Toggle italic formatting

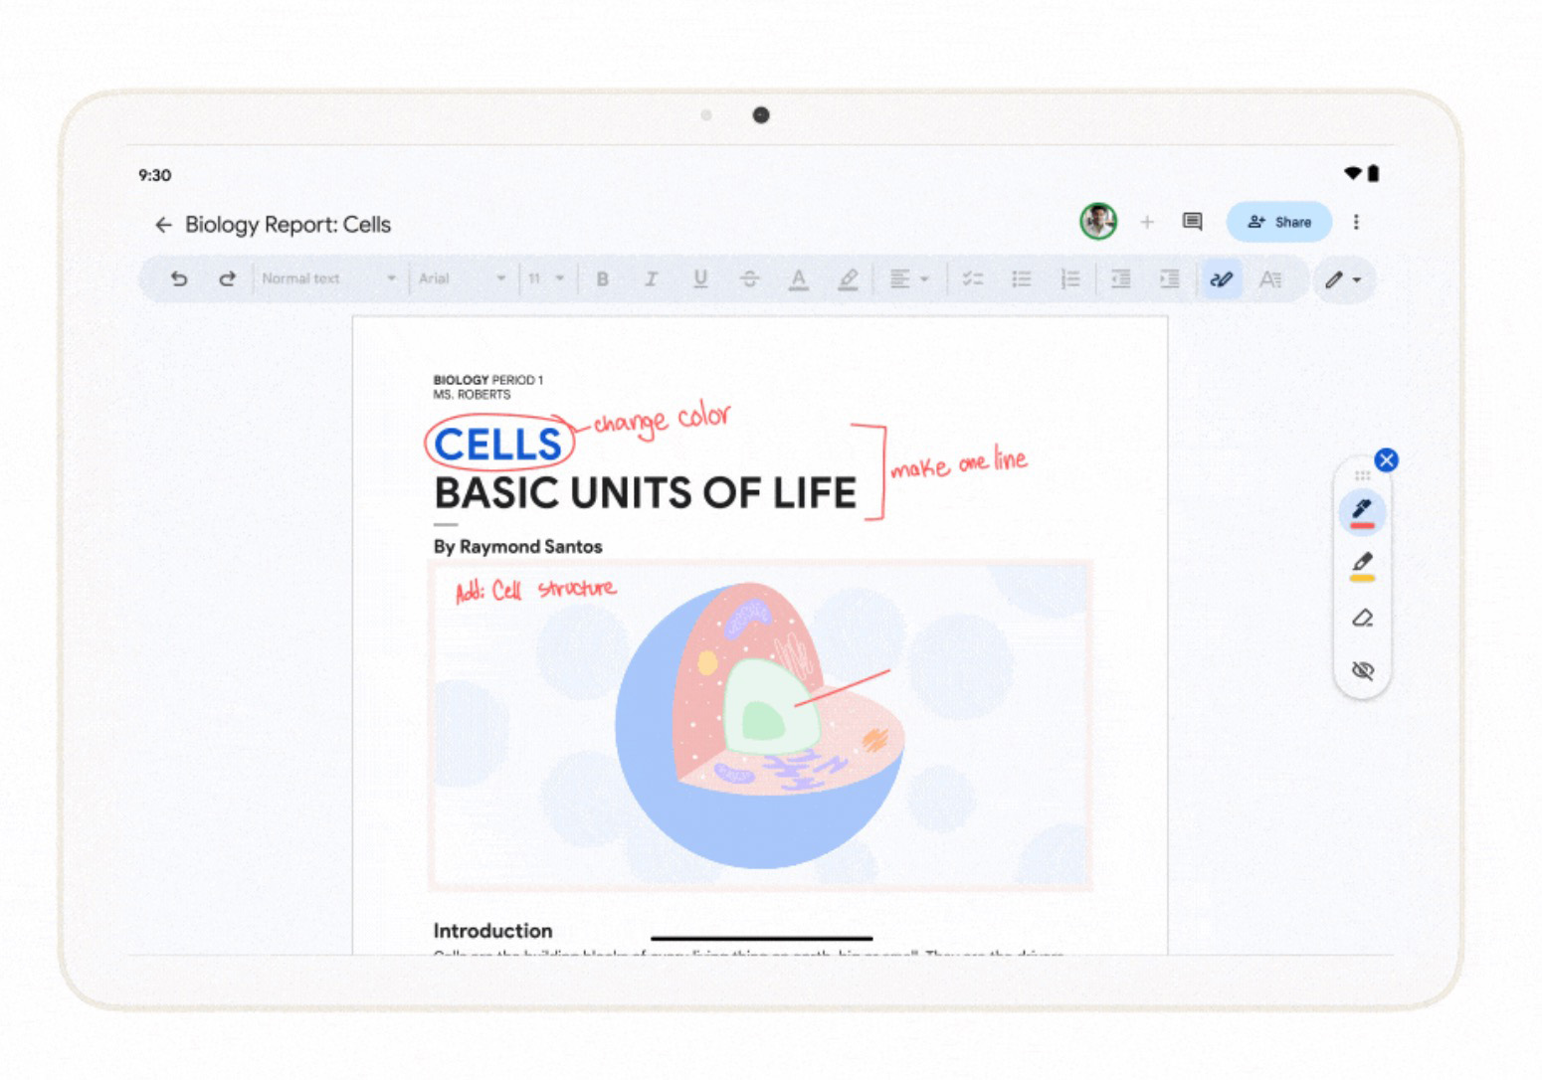[x=651, y=279]
